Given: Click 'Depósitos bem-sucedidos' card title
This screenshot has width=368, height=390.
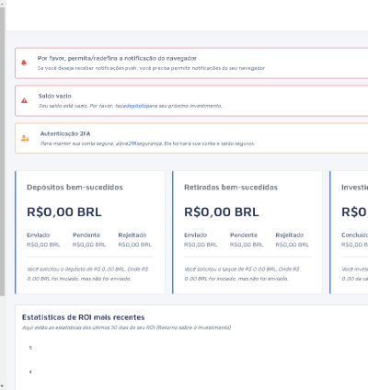Looking at the screenshot, I should click(75, 188).
